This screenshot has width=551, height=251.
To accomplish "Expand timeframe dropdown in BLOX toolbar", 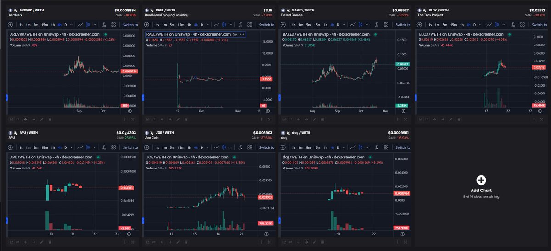I will [481, 25].
